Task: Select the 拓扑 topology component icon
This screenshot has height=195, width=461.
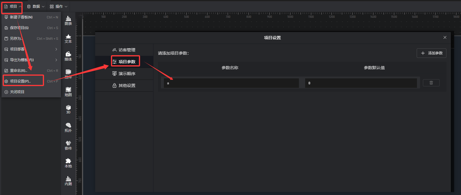Action: pyautogui.click(x=68, y=127)
